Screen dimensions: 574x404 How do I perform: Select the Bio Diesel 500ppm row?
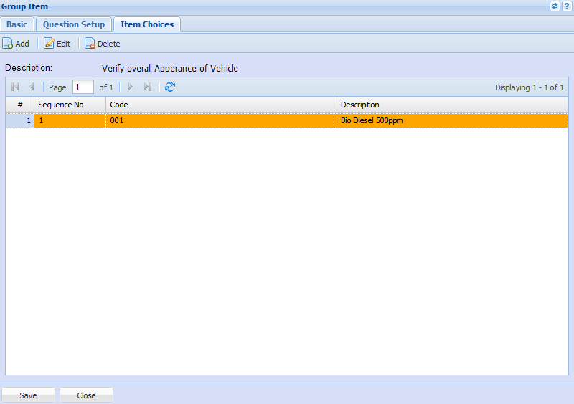tap(372, 121)
